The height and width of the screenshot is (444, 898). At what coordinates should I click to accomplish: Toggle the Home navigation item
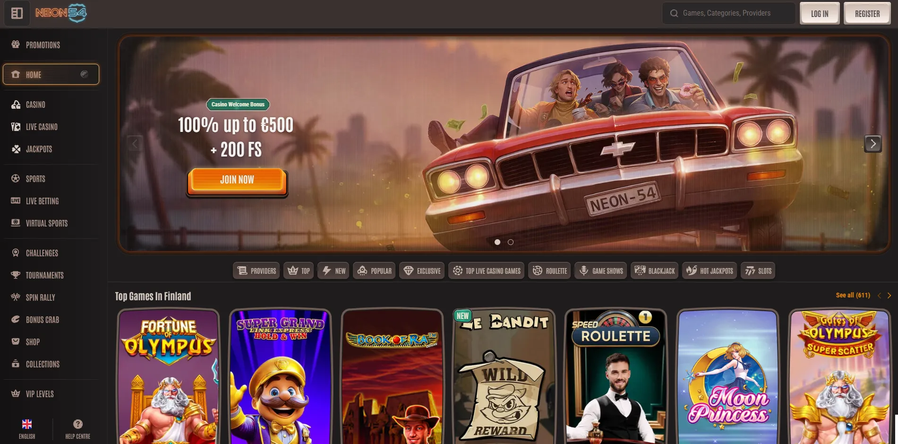pos(34,74)
